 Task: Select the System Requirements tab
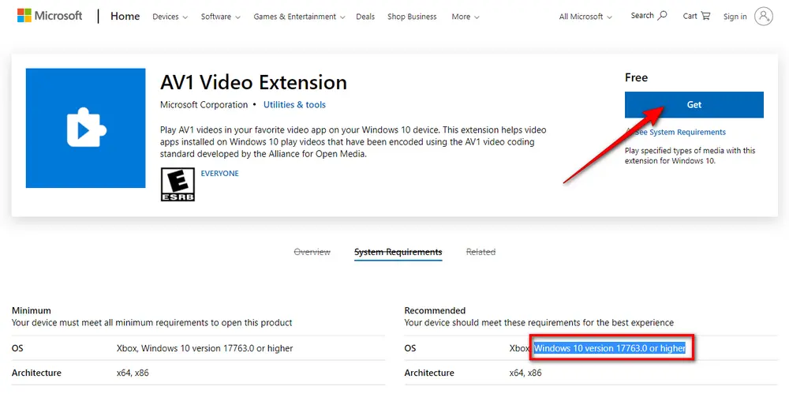pos(398,252)
